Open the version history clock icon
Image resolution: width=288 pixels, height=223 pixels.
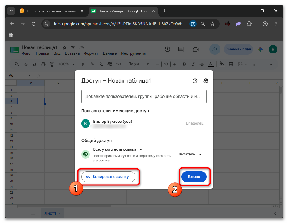167,49
